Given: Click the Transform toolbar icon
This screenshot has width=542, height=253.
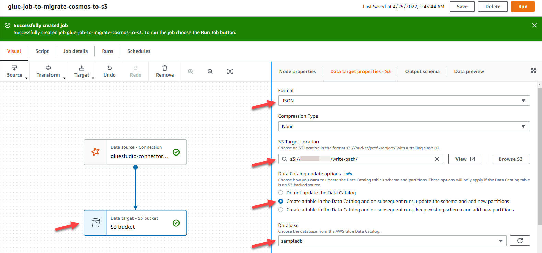Looking at the screenshot, I should tap(48, 68).
